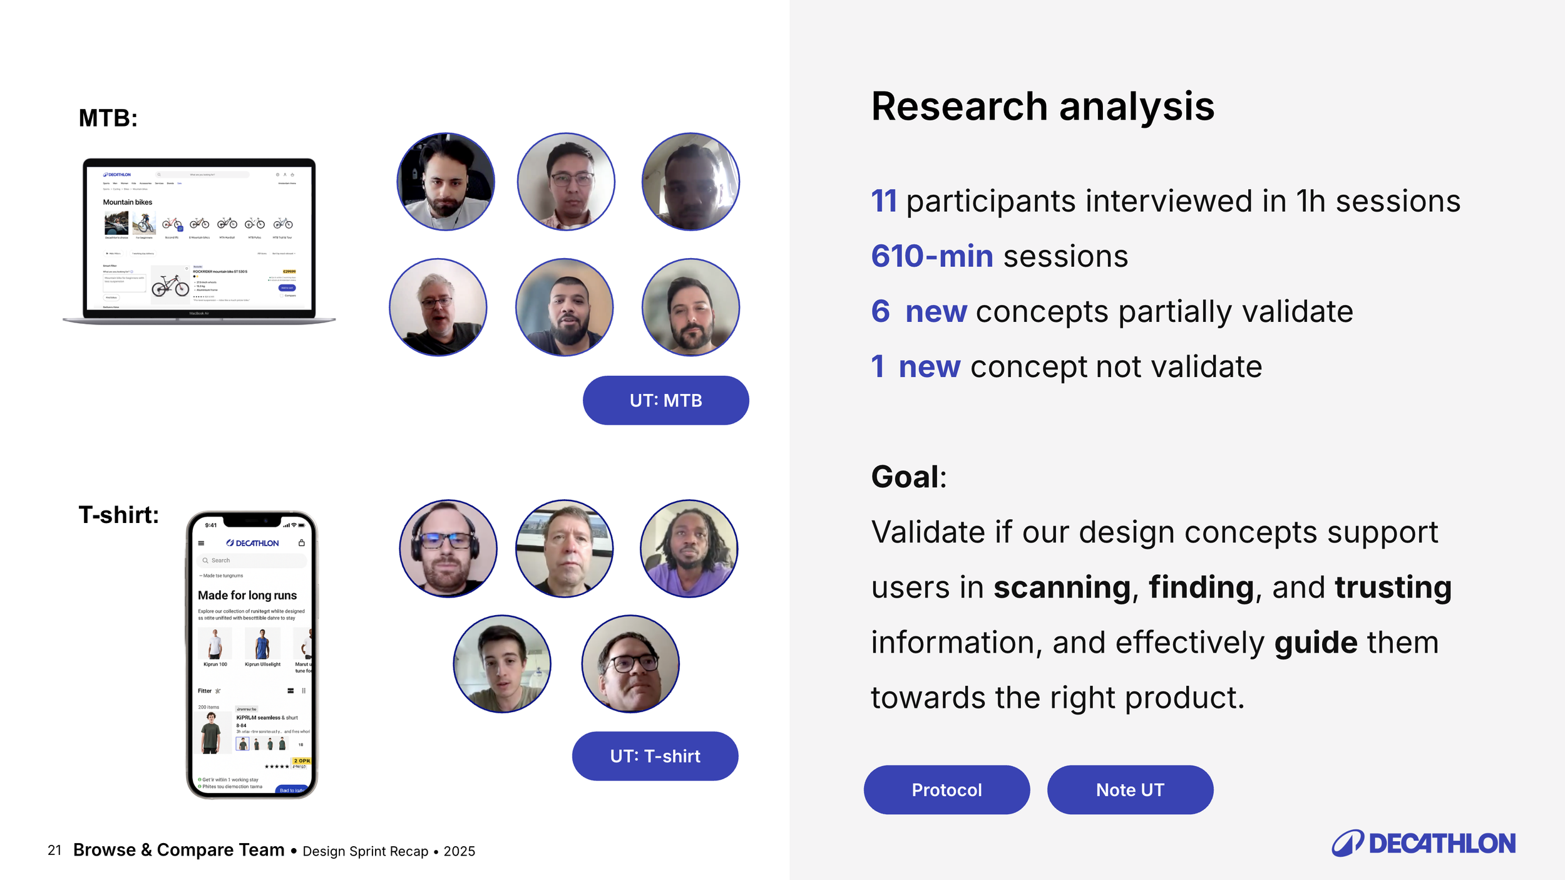This screenshot has width=1565, height=880.
Task: Tap hamburger menu icon in phone mockup
Action: click(x=201, y=543)
